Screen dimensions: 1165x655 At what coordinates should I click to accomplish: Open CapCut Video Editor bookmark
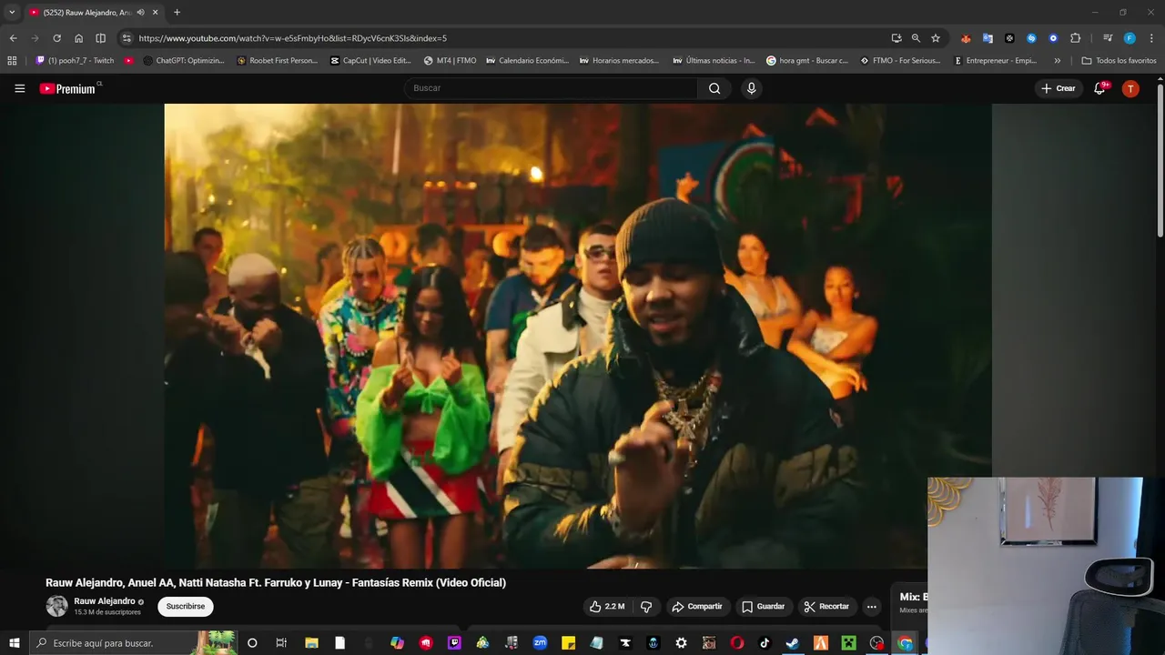(371, 61)
